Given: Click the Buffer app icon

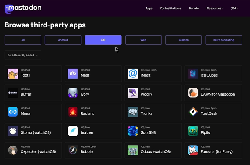Looking at the screenshot, I should [x=13, y=93].
